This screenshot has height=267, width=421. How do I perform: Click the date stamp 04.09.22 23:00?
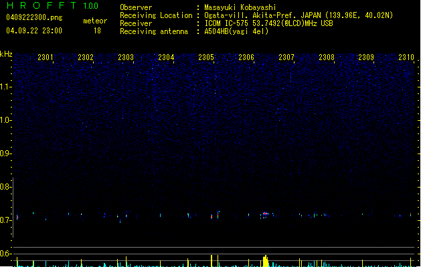[34, 31]
